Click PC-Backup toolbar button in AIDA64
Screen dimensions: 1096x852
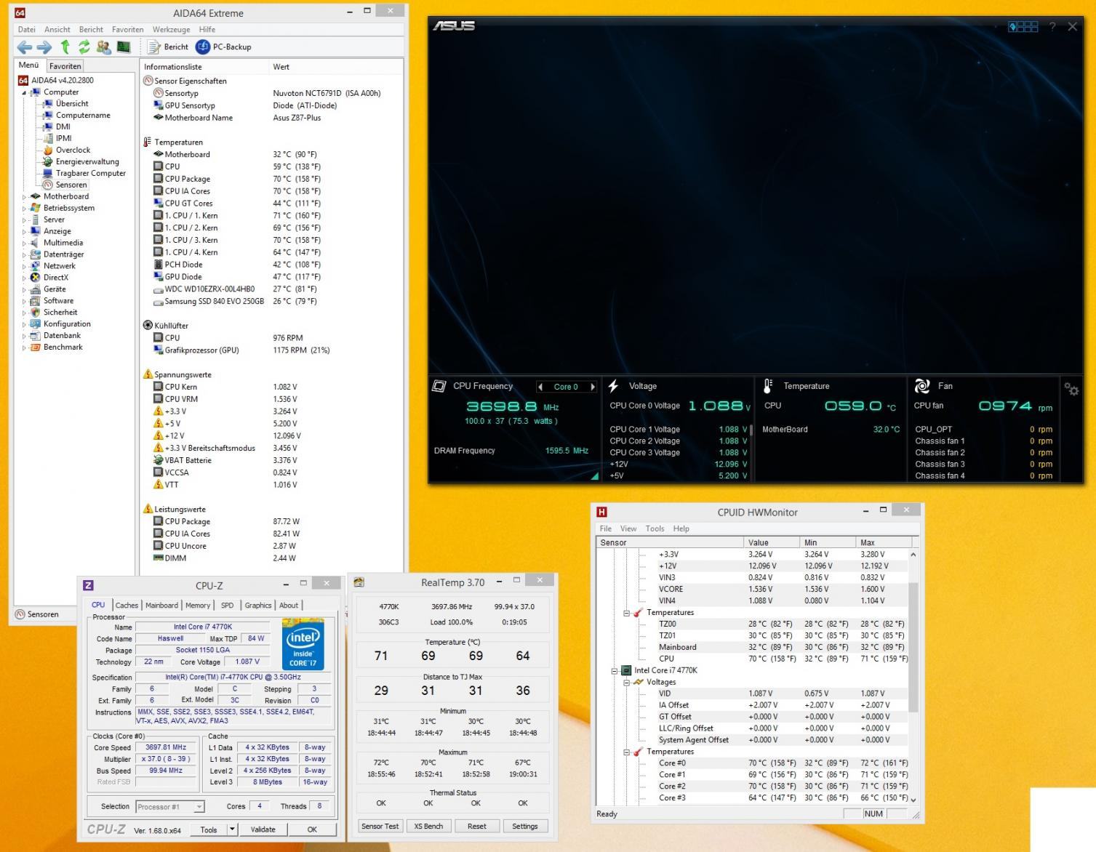coord(224,47)
